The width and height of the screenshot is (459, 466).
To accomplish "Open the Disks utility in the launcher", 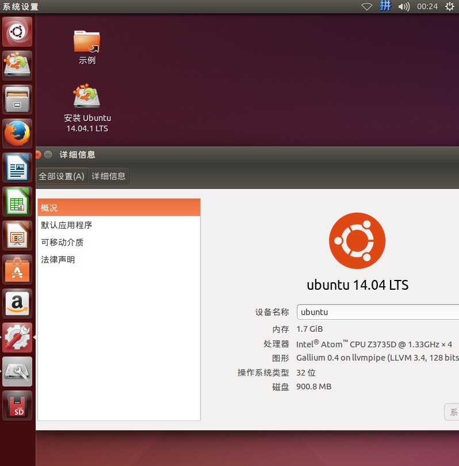I will point(17,372).
